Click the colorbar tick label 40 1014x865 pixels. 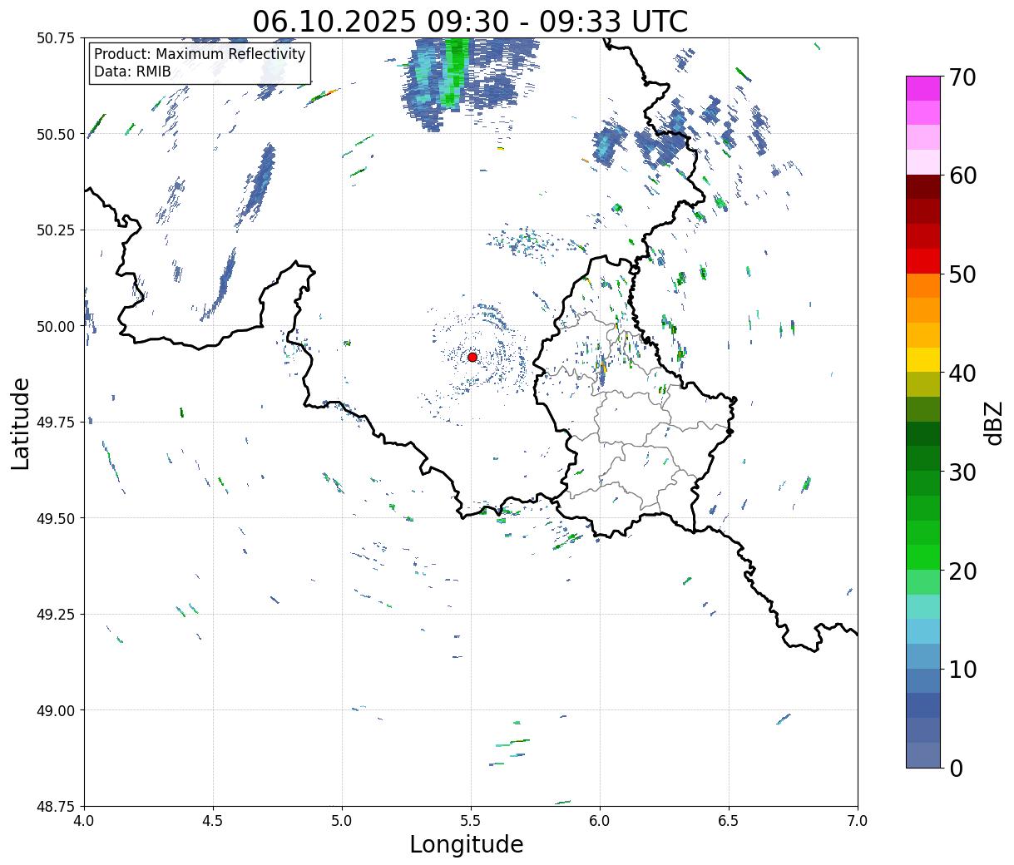click(962, 373)
